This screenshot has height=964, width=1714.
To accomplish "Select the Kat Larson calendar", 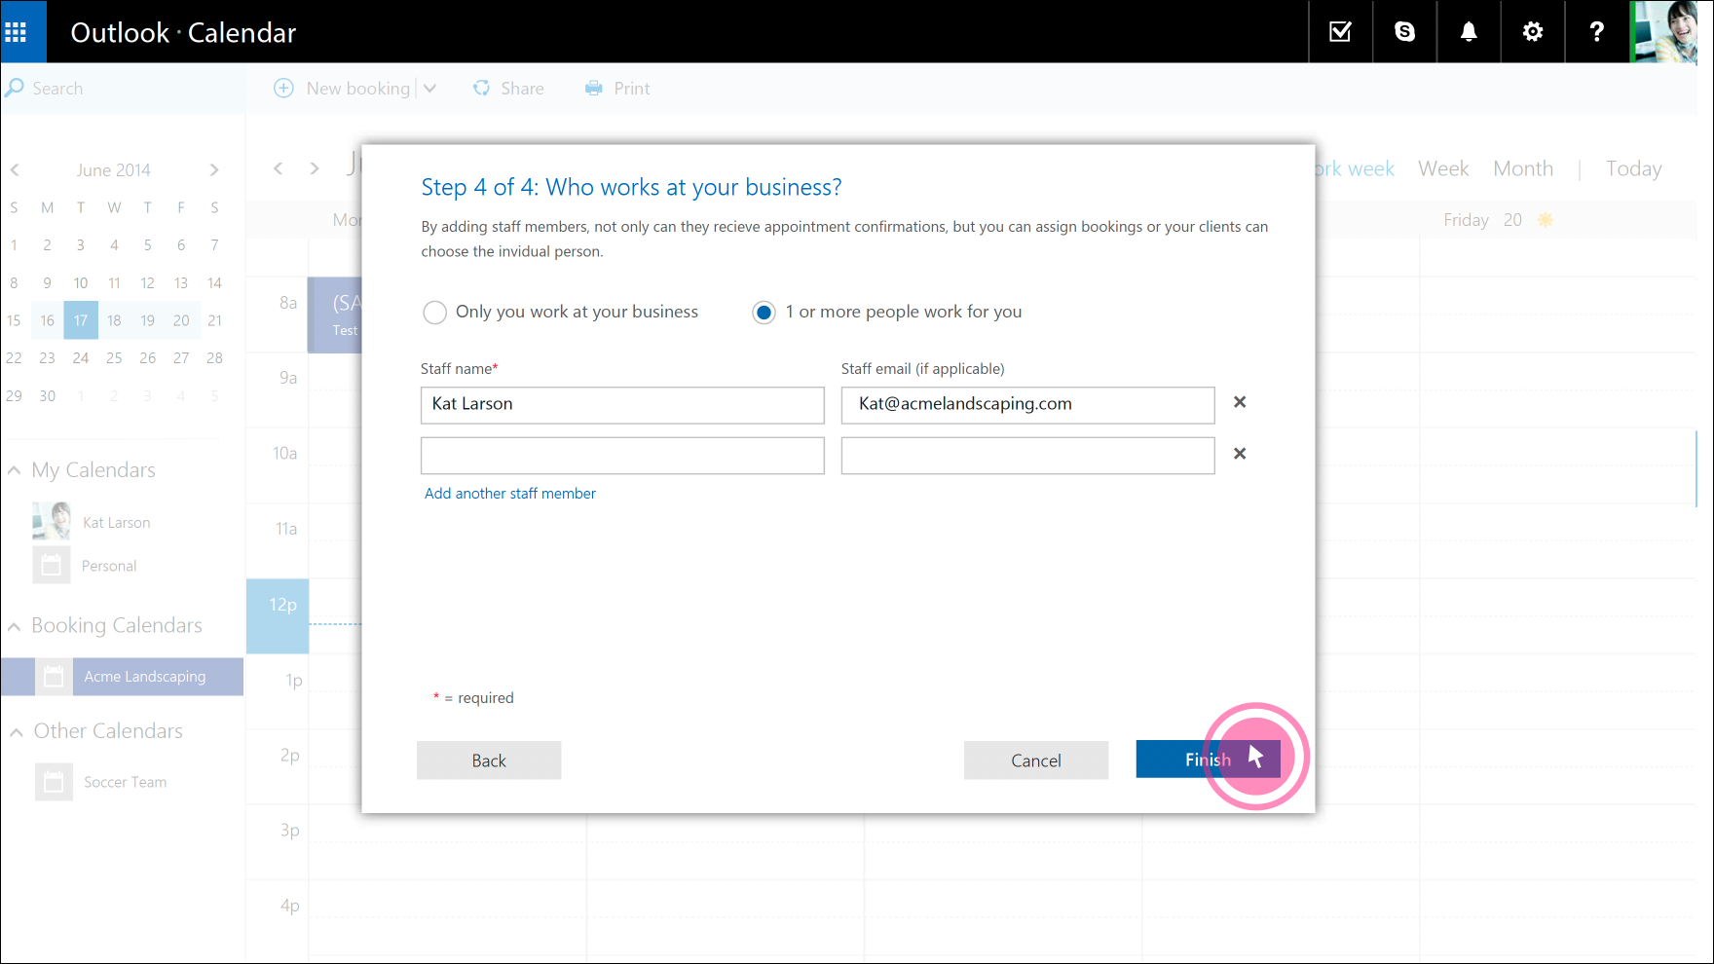I will pyautogui.click(x=116, y=523).
